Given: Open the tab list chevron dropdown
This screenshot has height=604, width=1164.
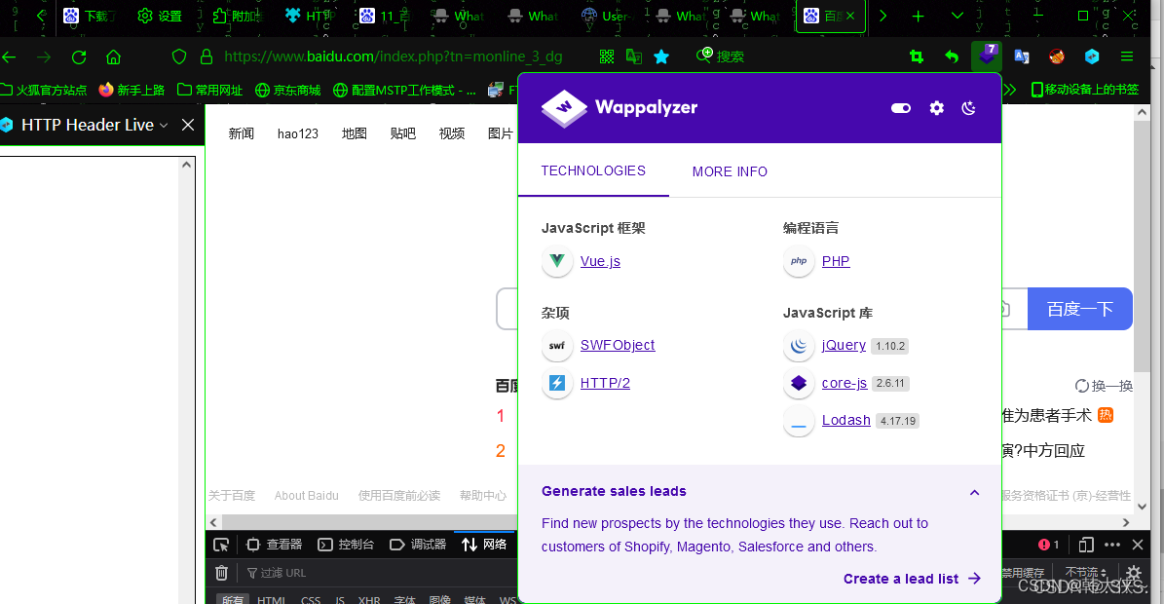Looking at the screenshot, I should 957,16.
